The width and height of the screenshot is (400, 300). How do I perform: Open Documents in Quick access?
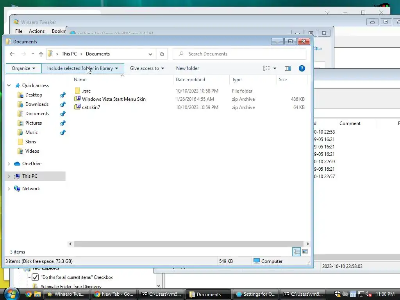coord(37,114)
